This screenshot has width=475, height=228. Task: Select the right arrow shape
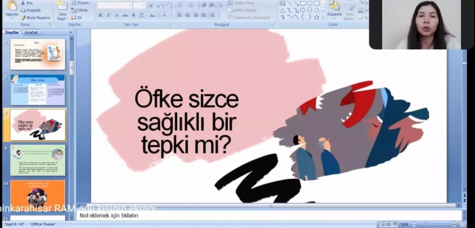tap(302, 10)
